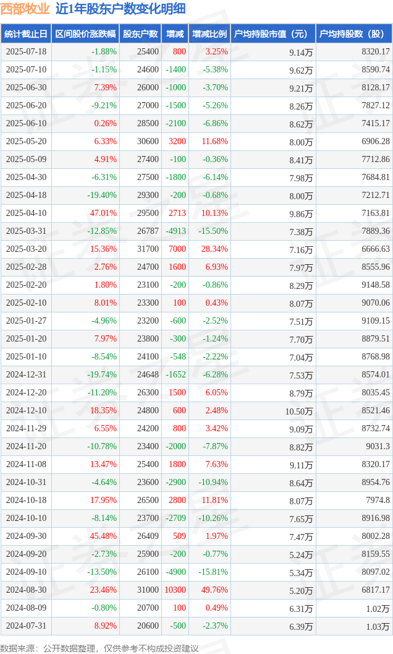Screen dimensions: 393x654
Task: Click the 10.50万 average holding value cell
Action: 299,411
